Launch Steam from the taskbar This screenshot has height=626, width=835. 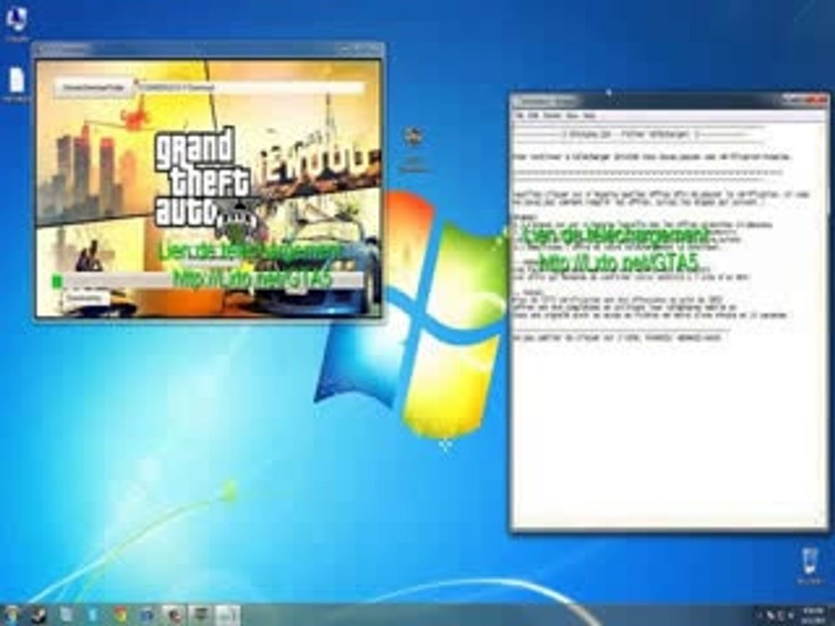point(38,615)
